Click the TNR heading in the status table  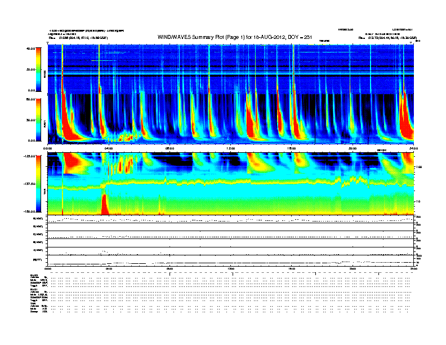pyautogui.click(x=33, y=303)
